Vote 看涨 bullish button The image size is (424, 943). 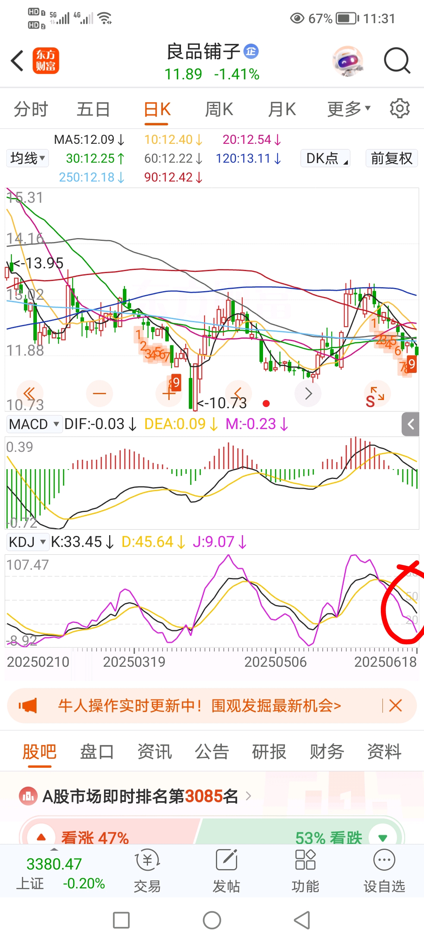110,832
